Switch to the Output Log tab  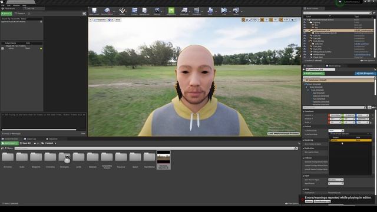tap(30, 139)
